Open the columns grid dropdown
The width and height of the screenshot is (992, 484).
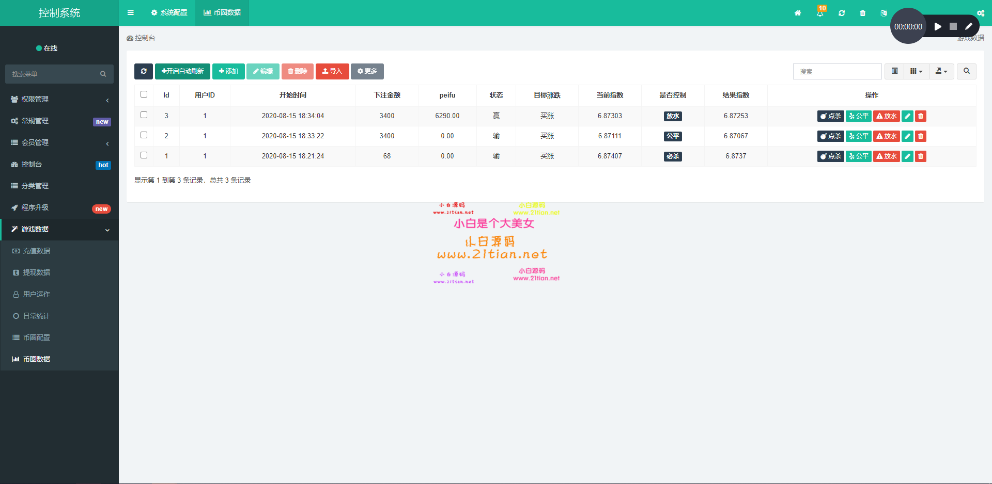[917, 71]
